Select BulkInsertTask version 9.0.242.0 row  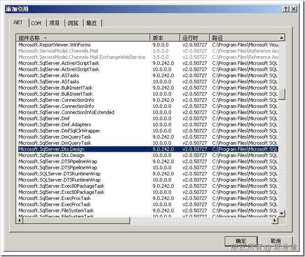point(148,88)
